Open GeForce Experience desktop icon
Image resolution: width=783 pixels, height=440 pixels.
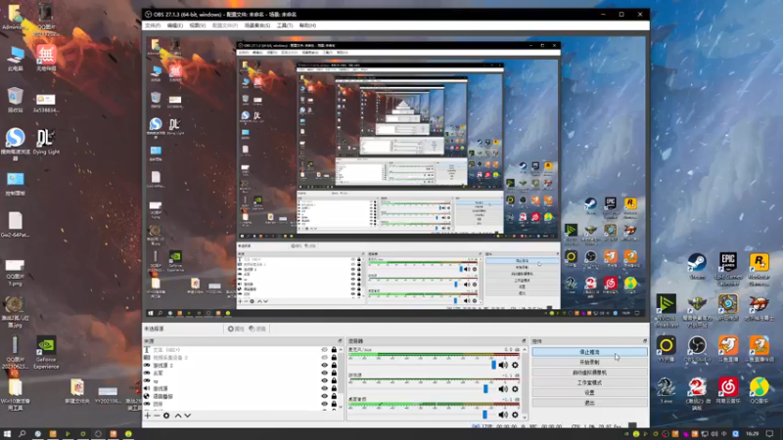[x=46, y=353]
